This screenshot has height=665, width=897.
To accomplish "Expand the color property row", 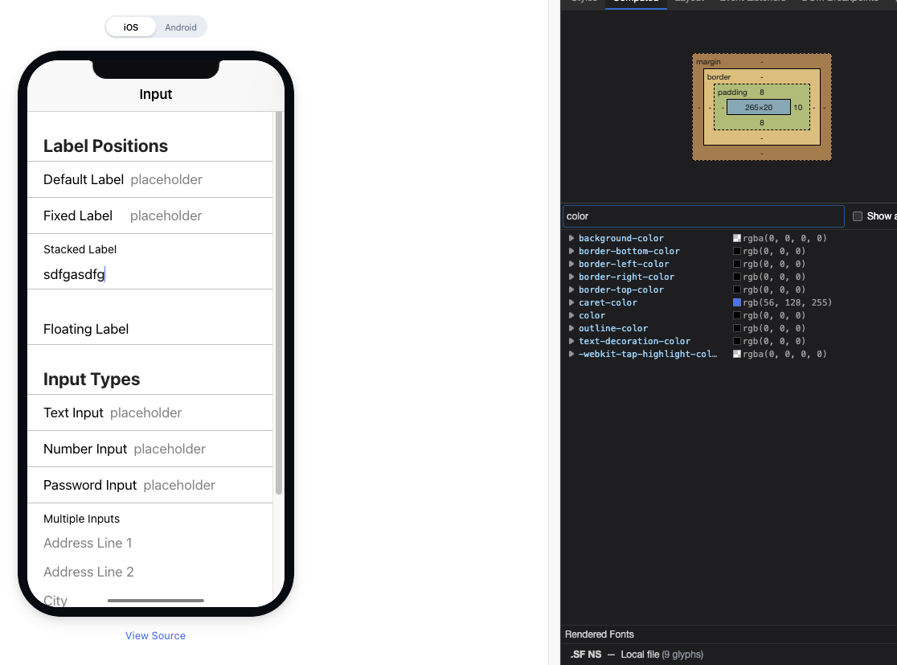I will pos(571,315).
